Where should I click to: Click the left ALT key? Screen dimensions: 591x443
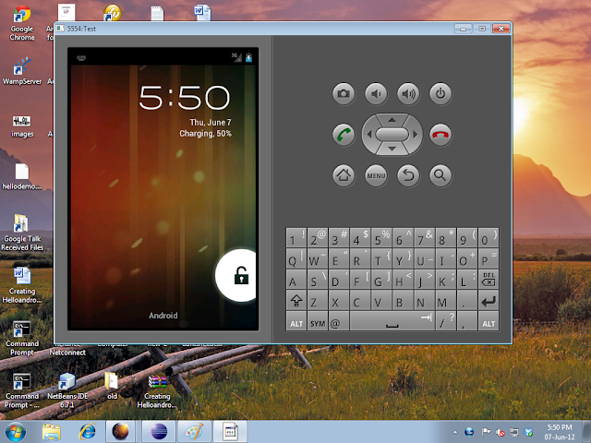[296, 322]
